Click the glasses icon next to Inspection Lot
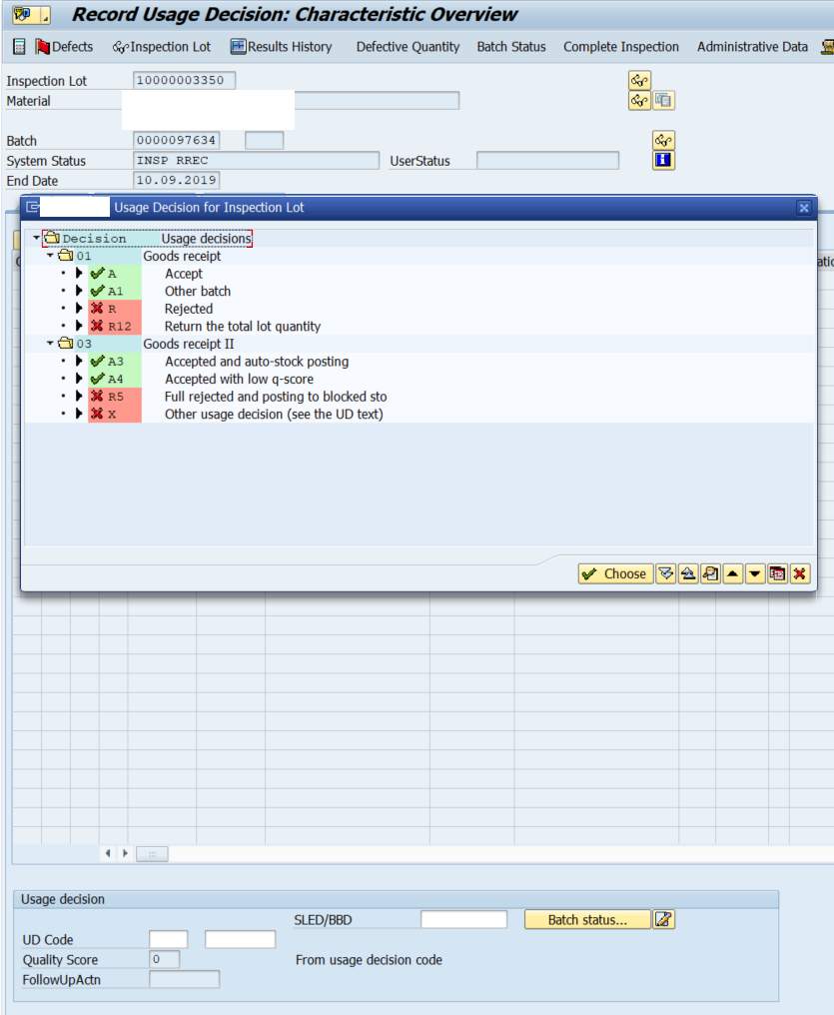Viewport: 834px width, 1015px height. coord(639,80)
